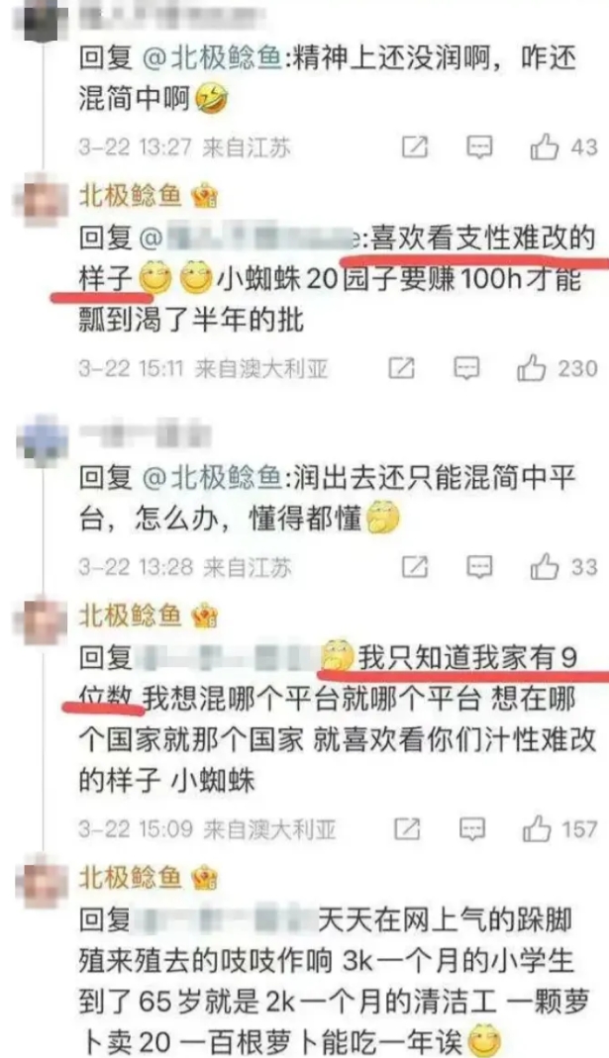
Task: Open 北极鲶鱼 username above 230-like comment
Action: click(x=131, y=196)
